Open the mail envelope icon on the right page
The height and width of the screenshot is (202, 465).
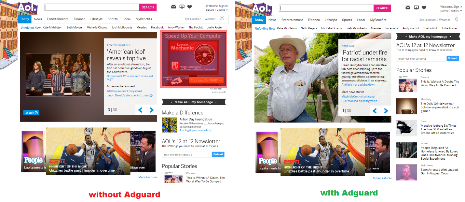tap(408, 7)
